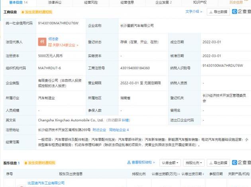The image size is (251, 187).
Task: Select 成立日期 value 2022-03-01
Action: tap(212, 42)
